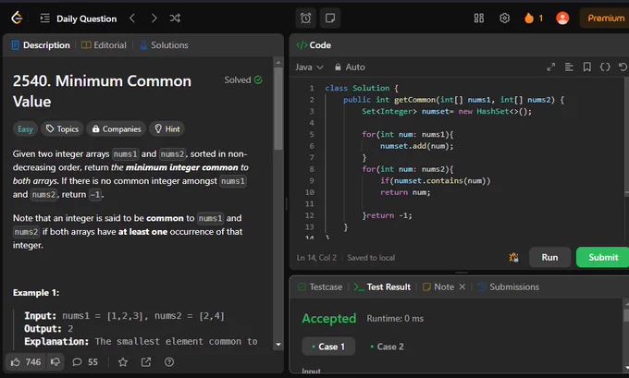Switch to the Solutions tab
This screenshot has width=629, height=378.
164,45
